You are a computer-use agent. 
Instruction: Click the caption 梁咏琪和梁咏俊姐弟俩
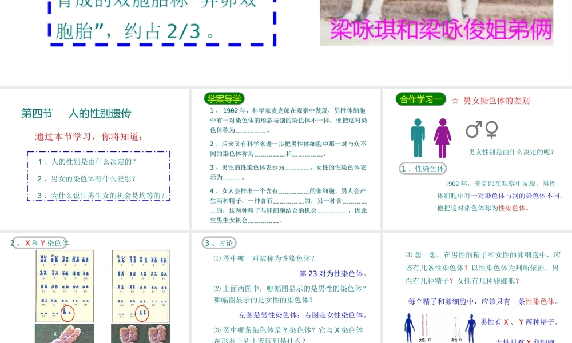[x=440, y=30]
